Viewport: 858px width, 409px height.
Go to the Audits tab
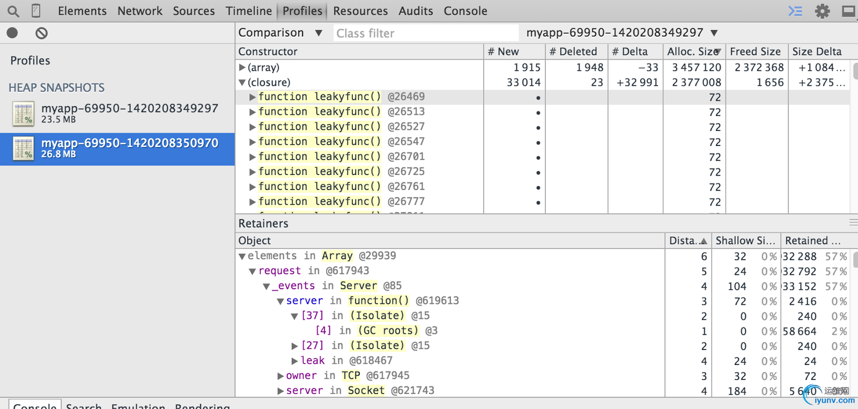coord(416,11)
